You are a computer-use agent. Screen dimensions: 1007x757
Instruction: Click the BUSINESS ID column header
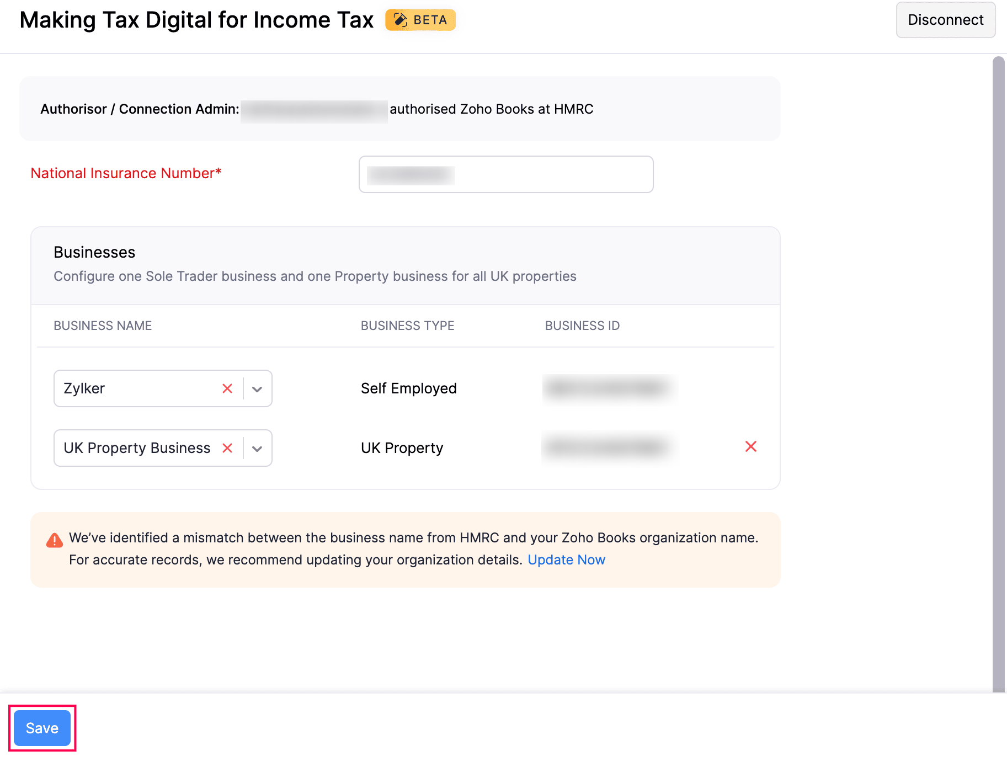[582, 326]
